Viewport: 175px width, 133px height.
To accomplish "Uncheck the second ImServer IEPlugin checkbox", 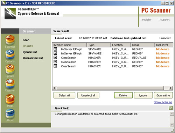I will click(x=55, y=53).
